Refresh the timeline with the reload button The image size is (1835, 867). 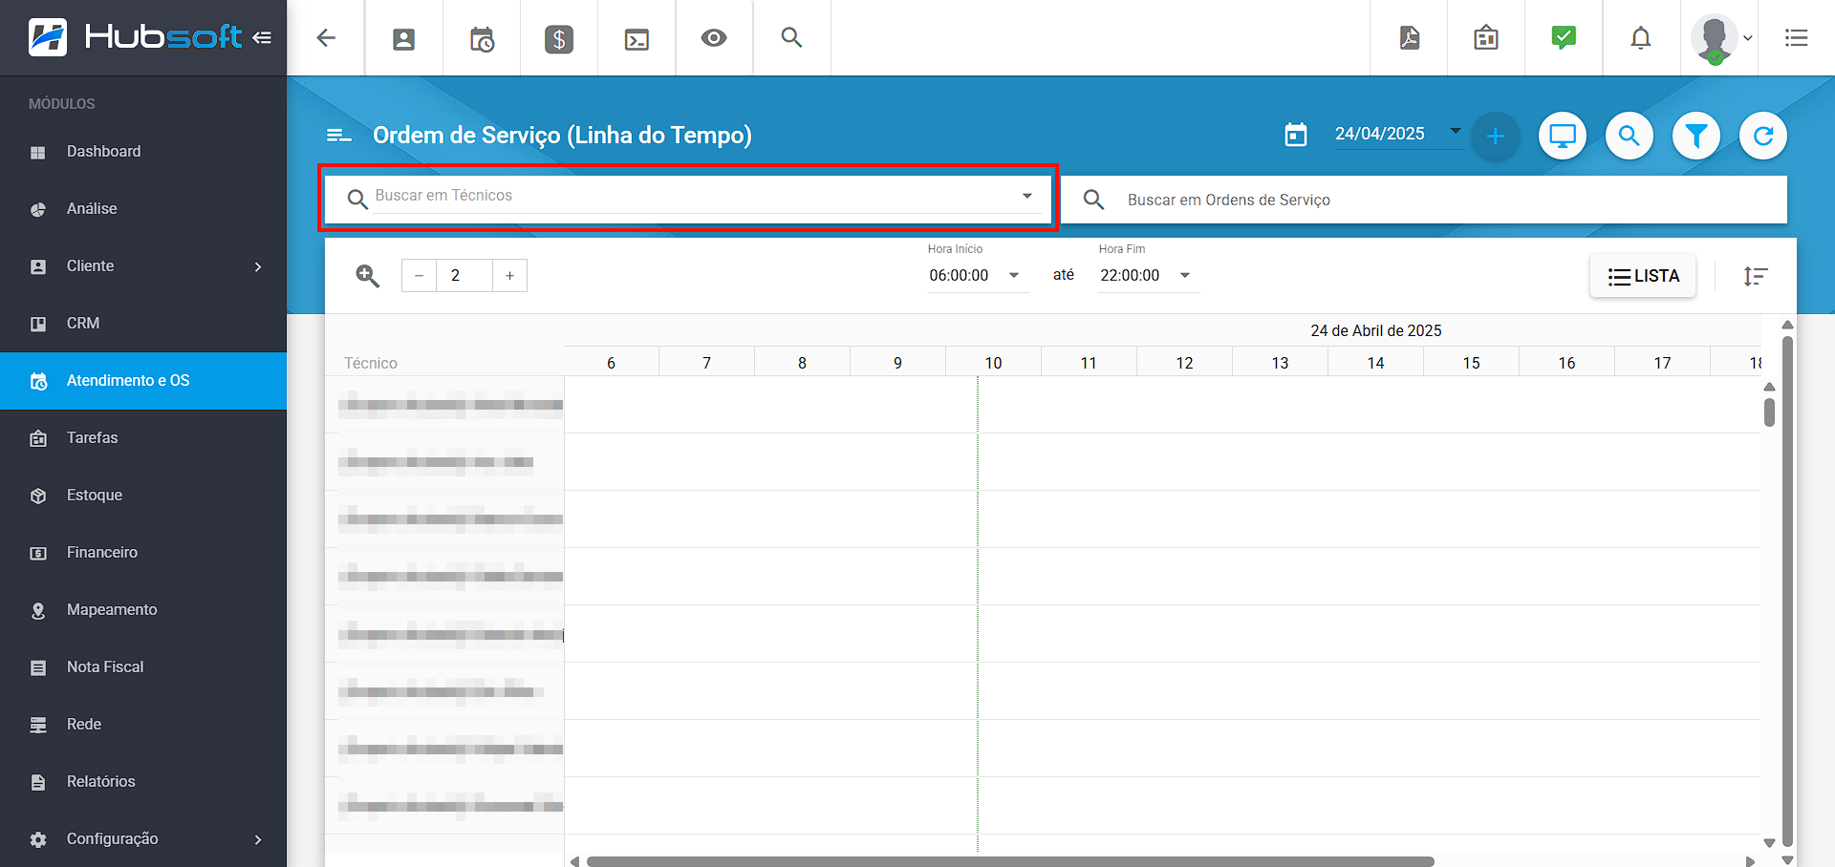pyautogui.click(x=1763, y=137)
